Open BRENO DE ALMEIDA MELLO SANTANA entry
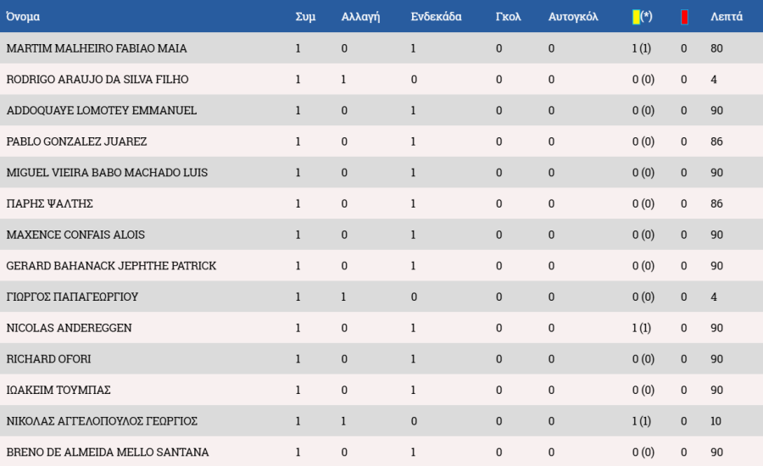The width and height of the screenshot is (763, 466). [108, 452]
